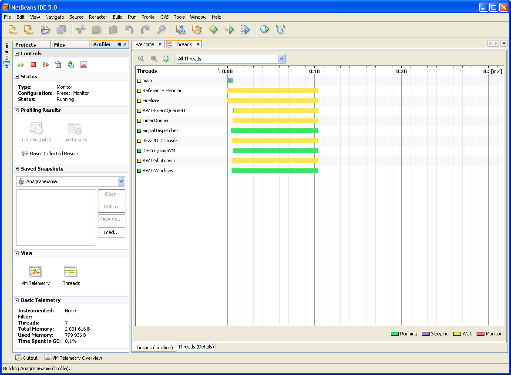Open the CVS menu
This screenshot has height=375, width=511.
pos(165,17)
